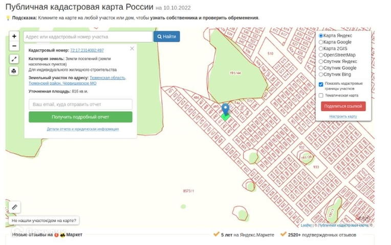Toggle Показать кадастровые границы участков checkbox

(x=321, y=85)
